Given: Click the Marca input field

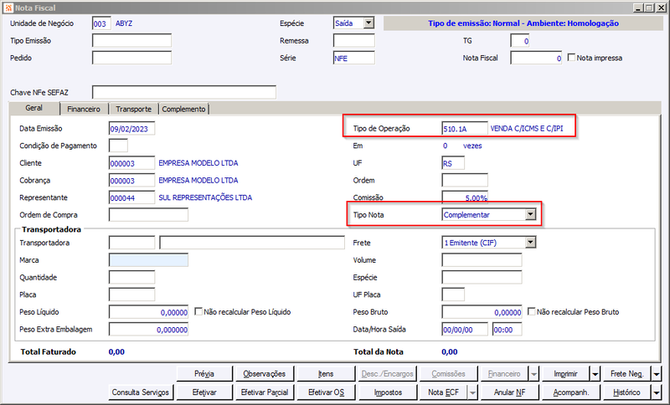Looking at the screenshot, I should click(x=148, y=260).
